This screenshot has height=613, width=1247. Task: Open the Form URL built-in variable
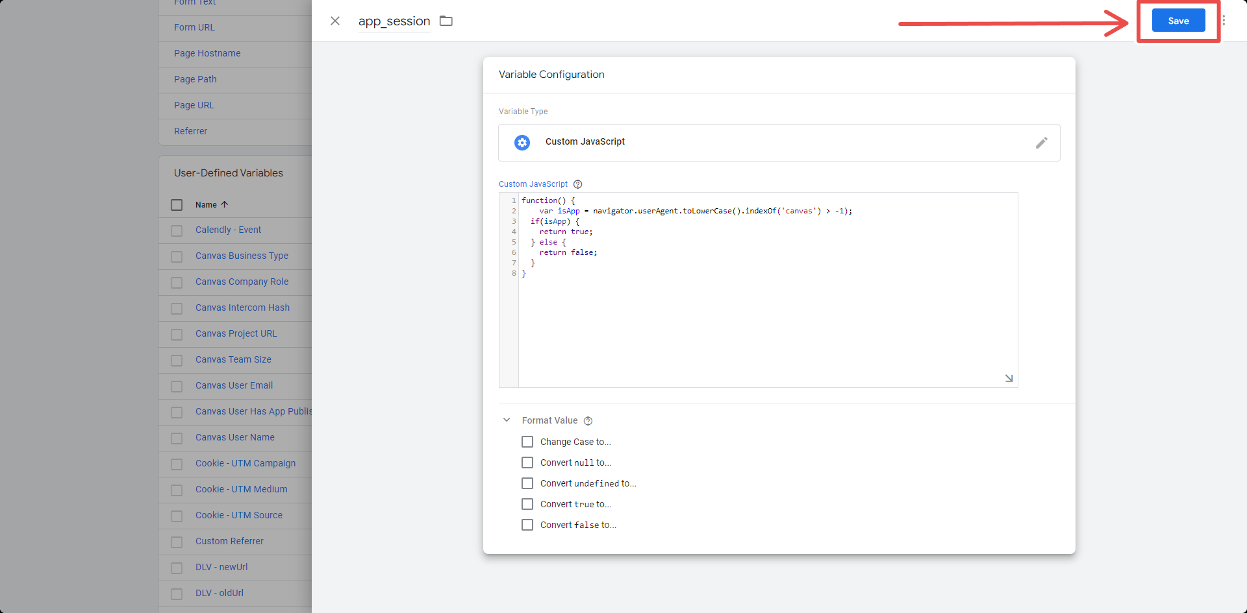coord(194,27)
